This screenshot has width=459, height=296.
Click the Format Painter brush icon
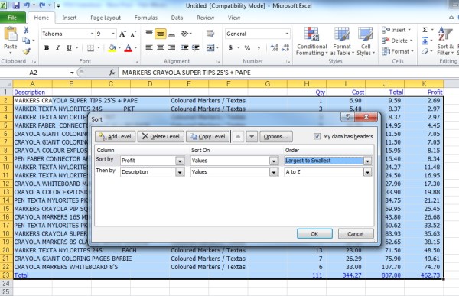27,51
